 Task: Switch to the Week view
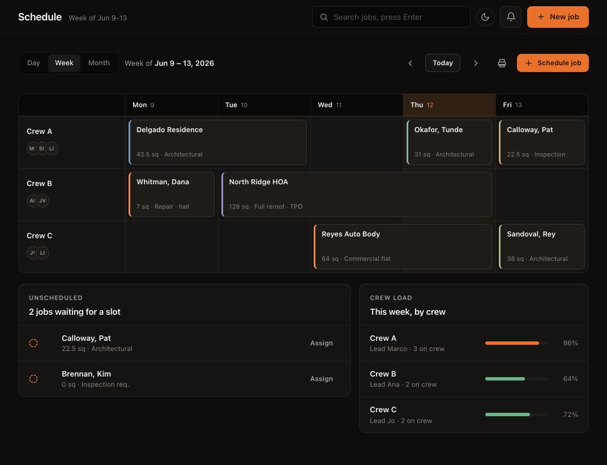point(64,63)
